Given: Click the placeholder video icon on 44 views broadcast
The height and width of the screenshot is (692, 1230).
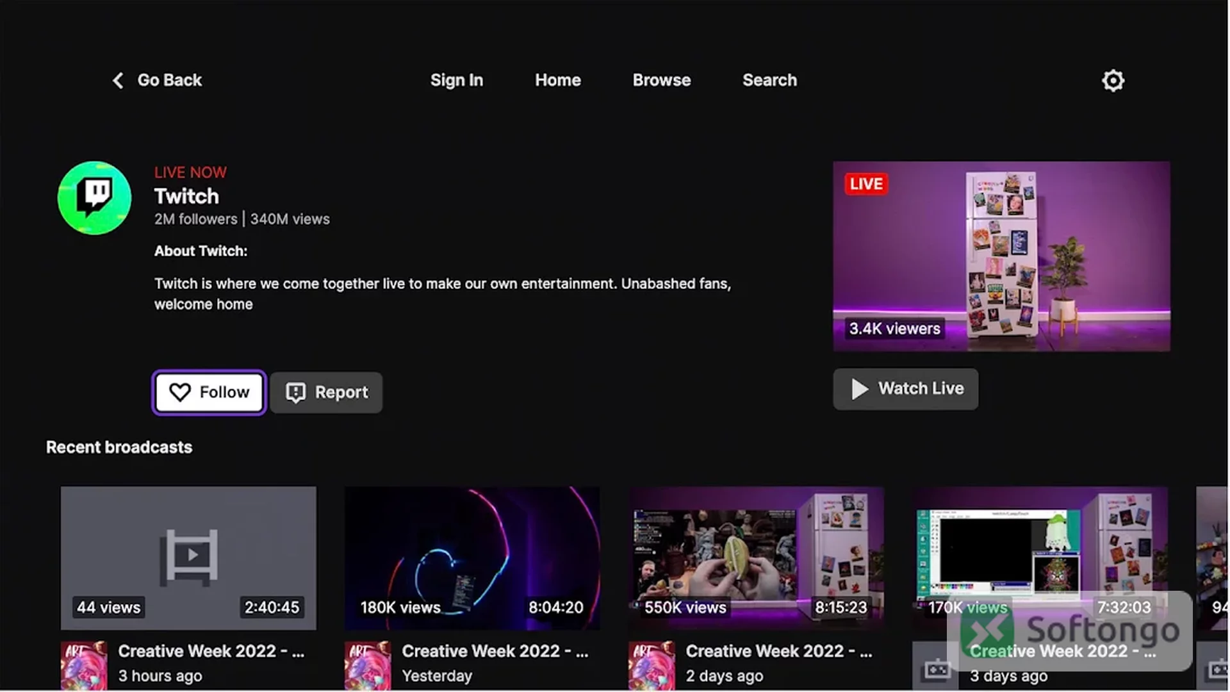Looking at the screenshot, I should [189, 557].
